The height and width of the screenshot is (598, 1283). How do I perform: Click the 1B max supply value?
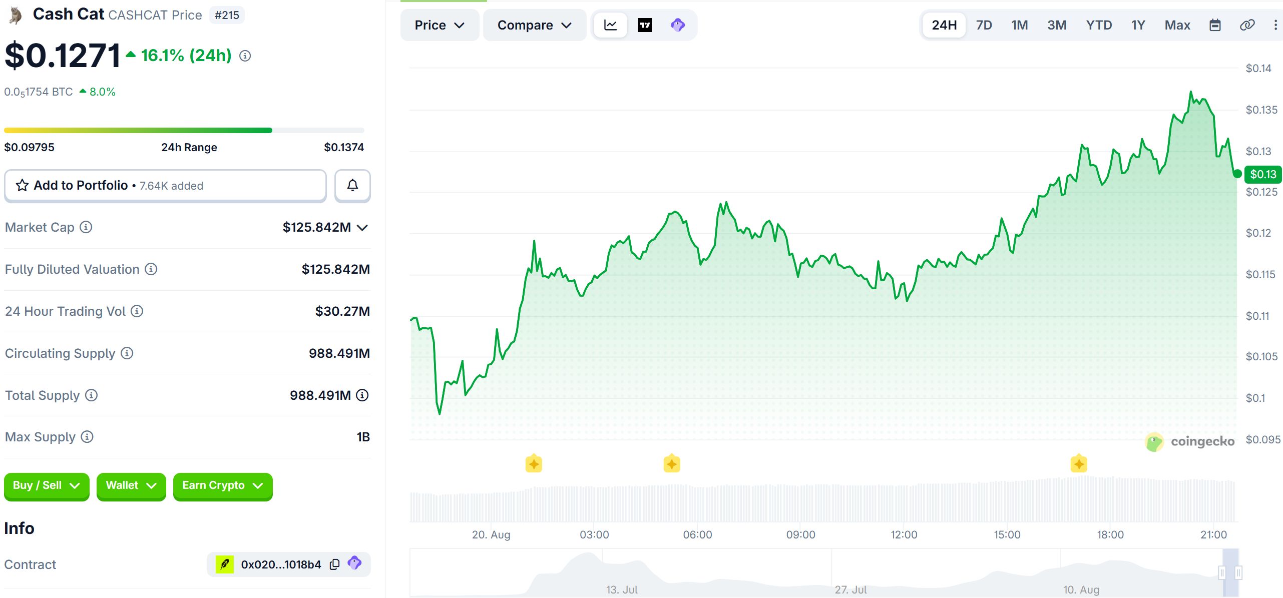[x=363, y=437]
